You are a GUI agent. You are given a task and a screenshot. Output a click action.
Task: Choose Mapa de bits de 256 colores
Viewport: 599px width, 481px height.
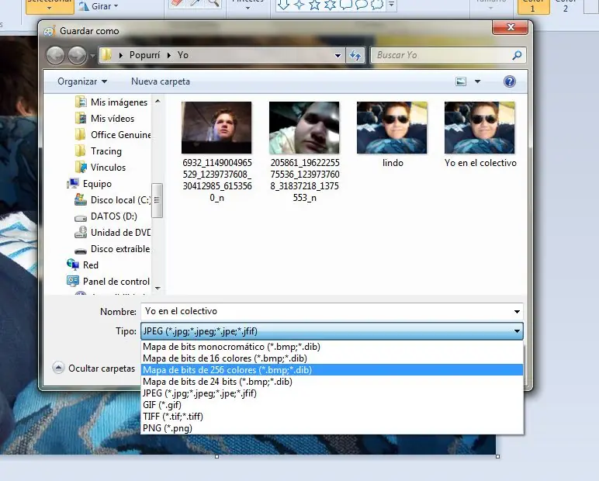pos(332,370)
